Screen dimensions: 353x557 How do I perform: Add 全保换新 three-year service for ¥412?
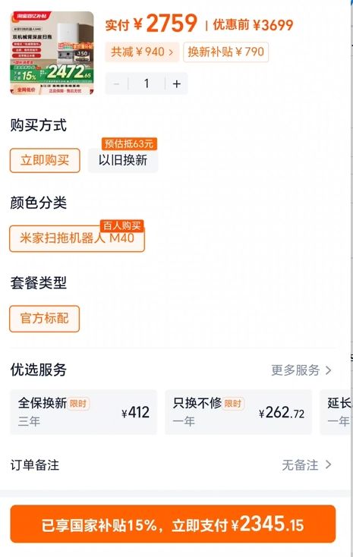tap(84, 412)
